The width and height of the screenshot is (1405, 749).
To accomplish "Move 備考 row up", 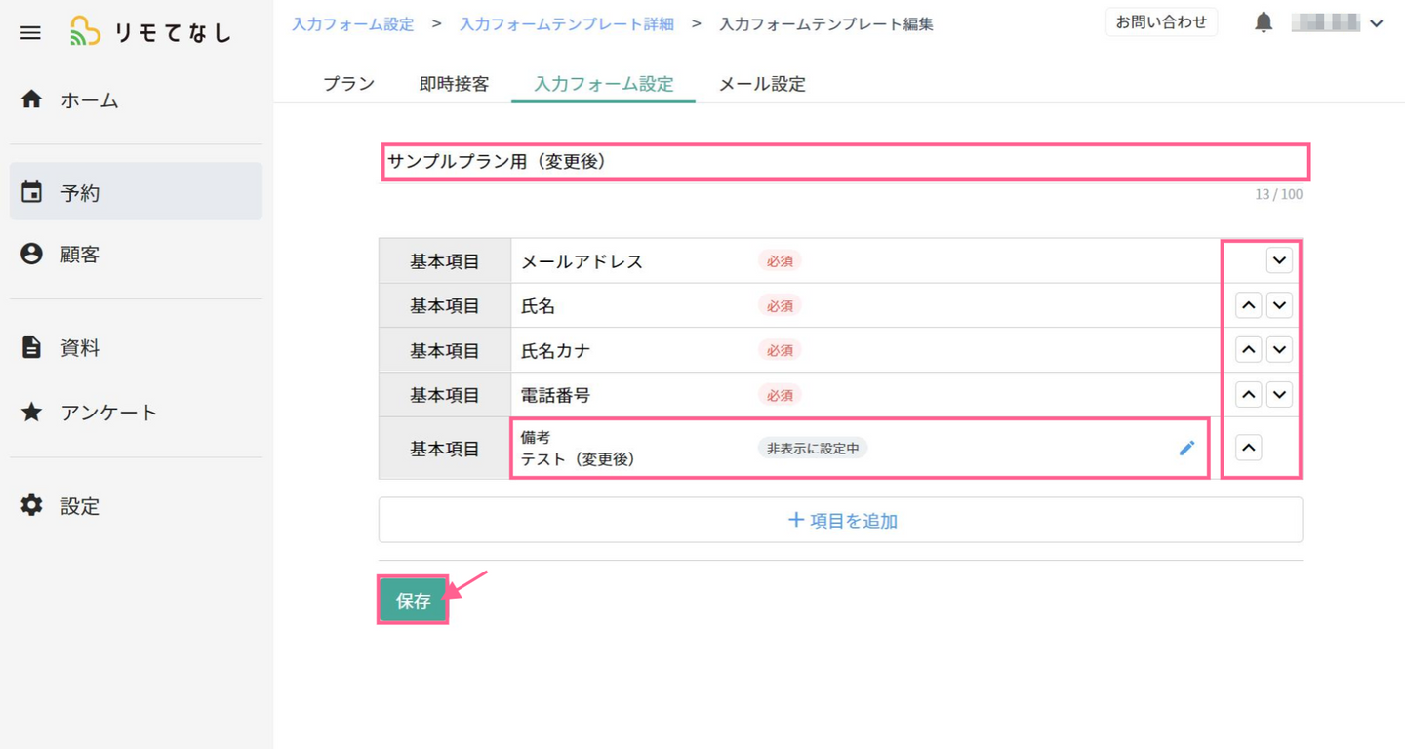I will pos(1249,448).
